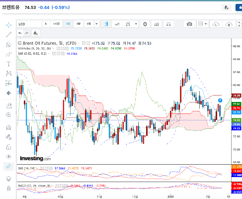
Task: Select the second interval tab in toolbar
Action: pyautogui.click(x=56, y=24)
